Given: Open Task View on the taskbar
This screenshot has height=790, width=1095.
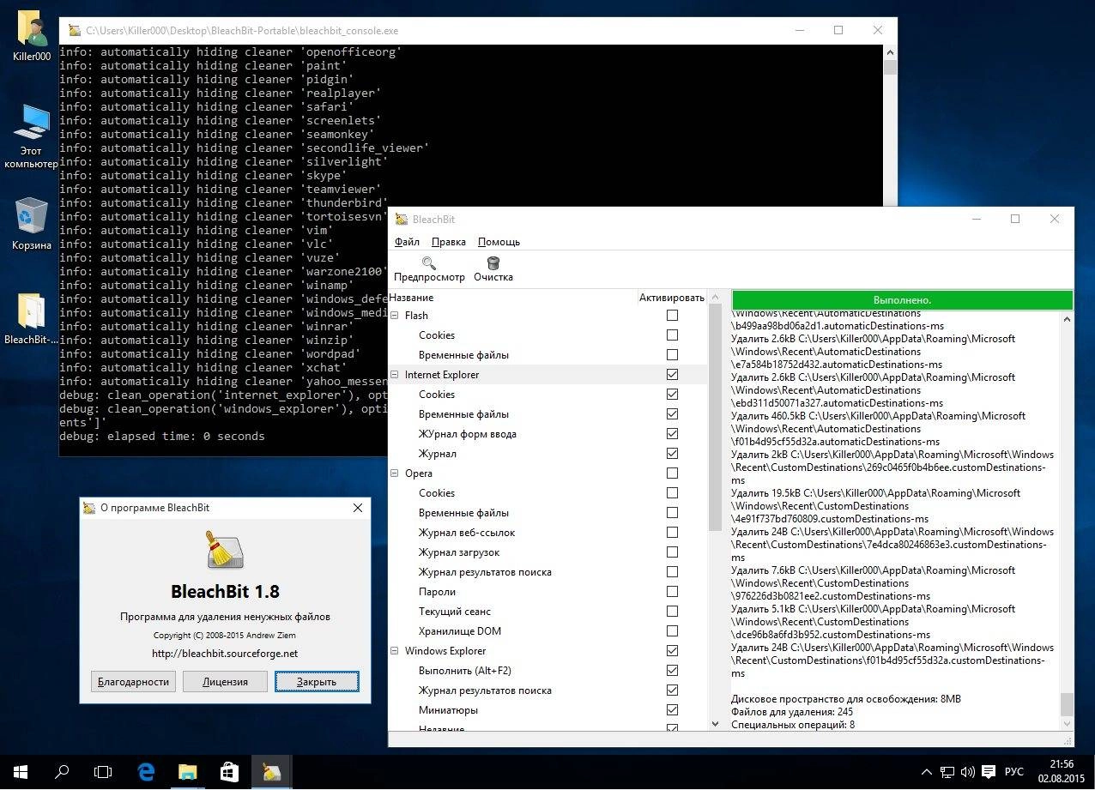Looking at the screenshot, I should (x=103, y=772).
